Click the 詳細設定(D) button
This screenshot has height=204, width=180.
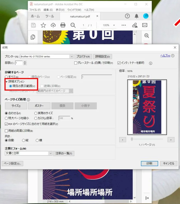103,57
